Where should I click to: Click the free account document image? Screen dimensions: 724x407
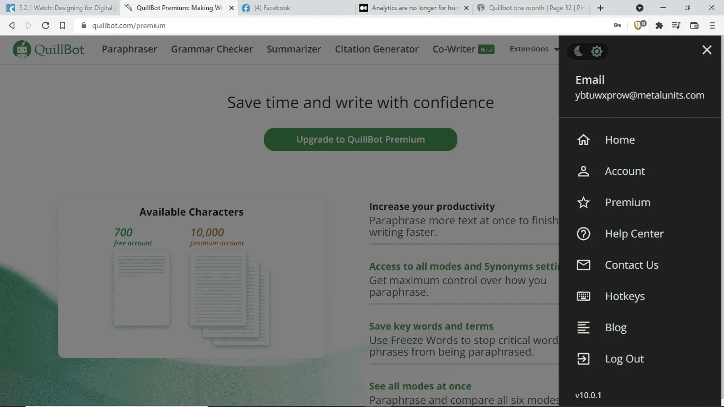click(x=142, y=289)
